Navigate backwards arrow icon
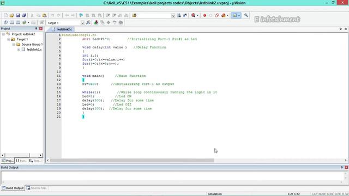Screen dimensions: 349x196 pyautogui.click(x=67, y=15)
